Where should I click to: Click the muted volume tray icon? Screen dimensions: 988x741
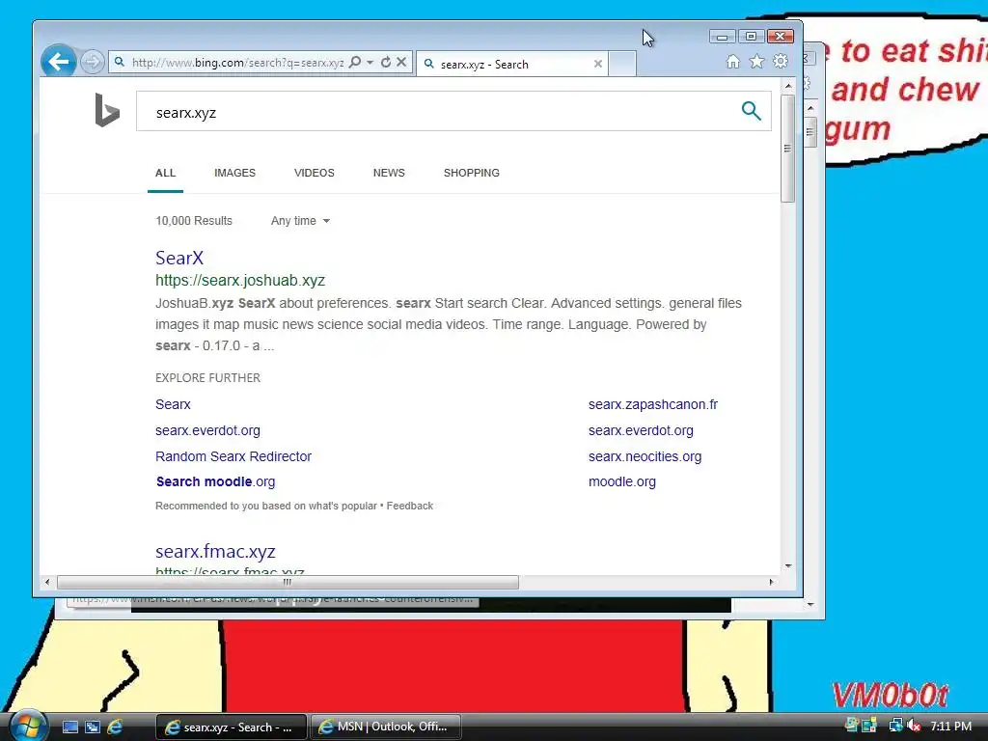pyautogui.click(x=915, y=726)
